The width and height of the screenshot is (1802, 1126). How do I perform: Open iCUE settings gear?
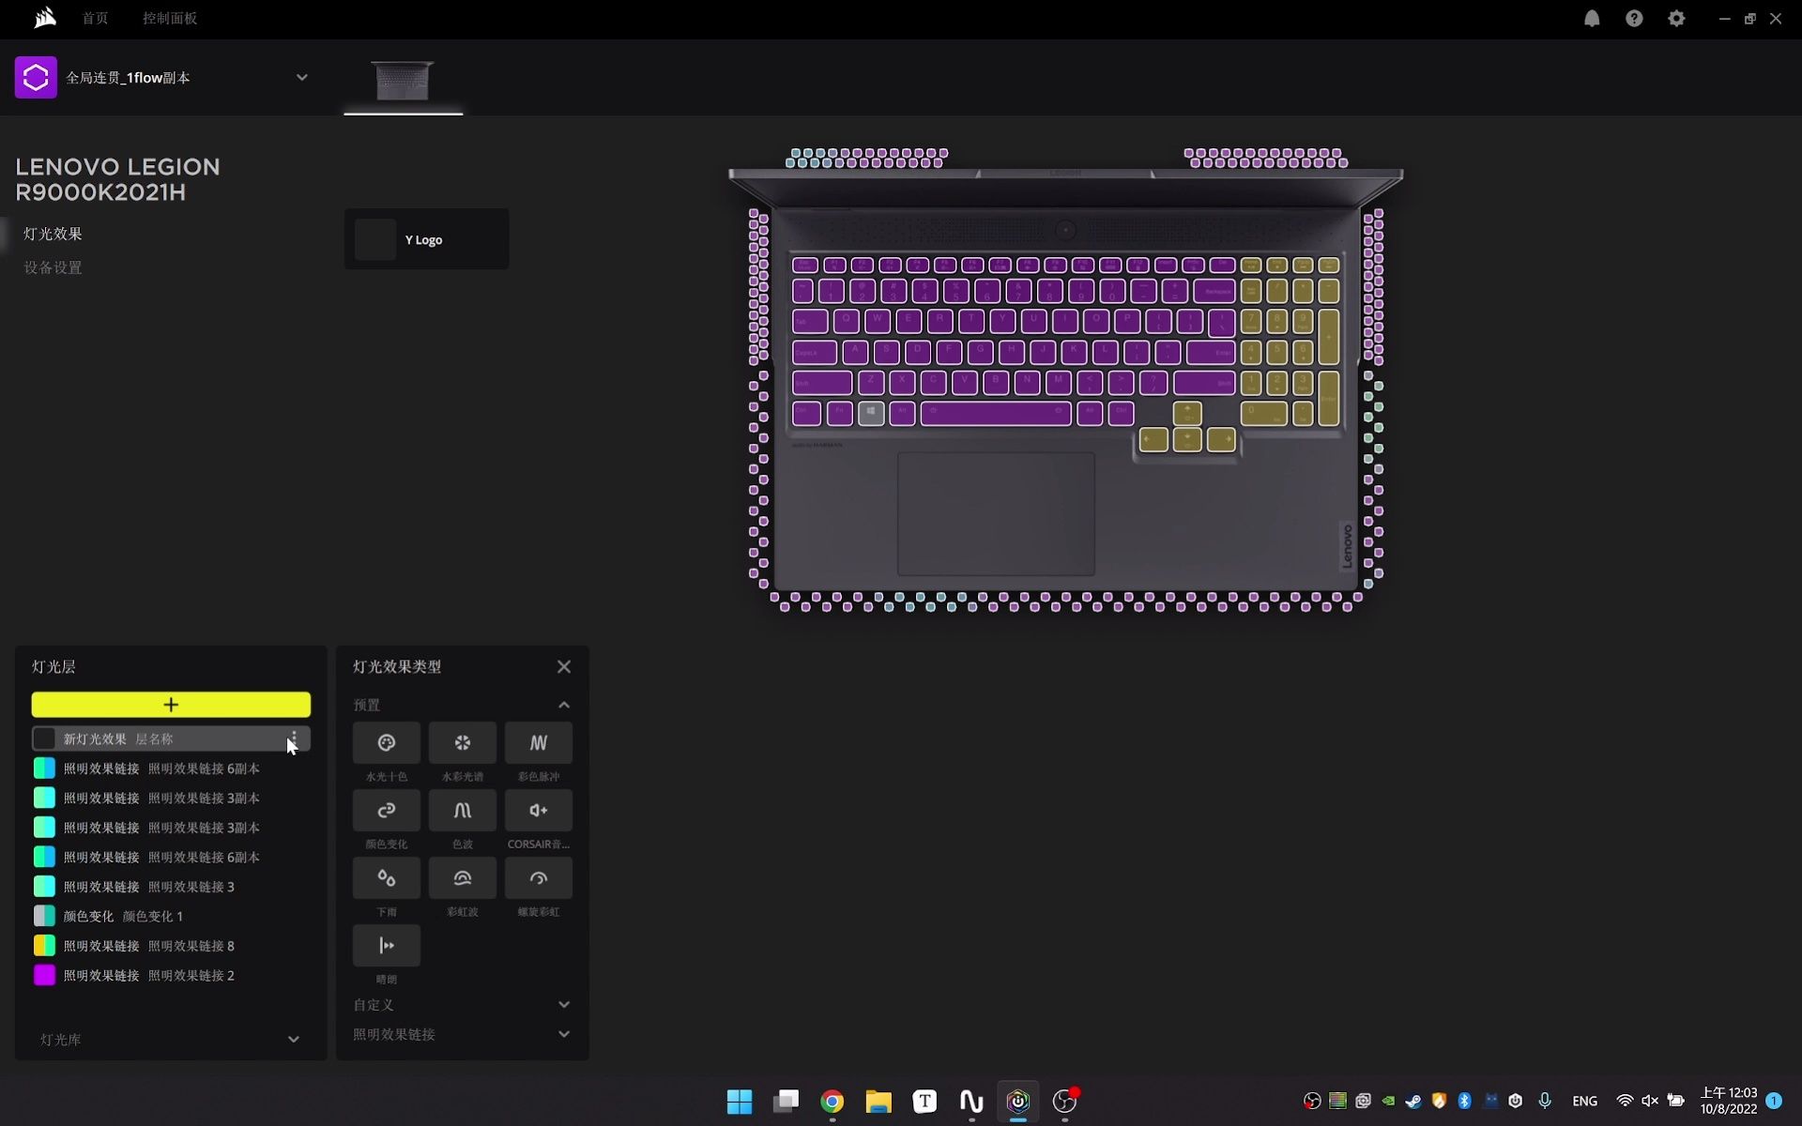[1676, 19]
